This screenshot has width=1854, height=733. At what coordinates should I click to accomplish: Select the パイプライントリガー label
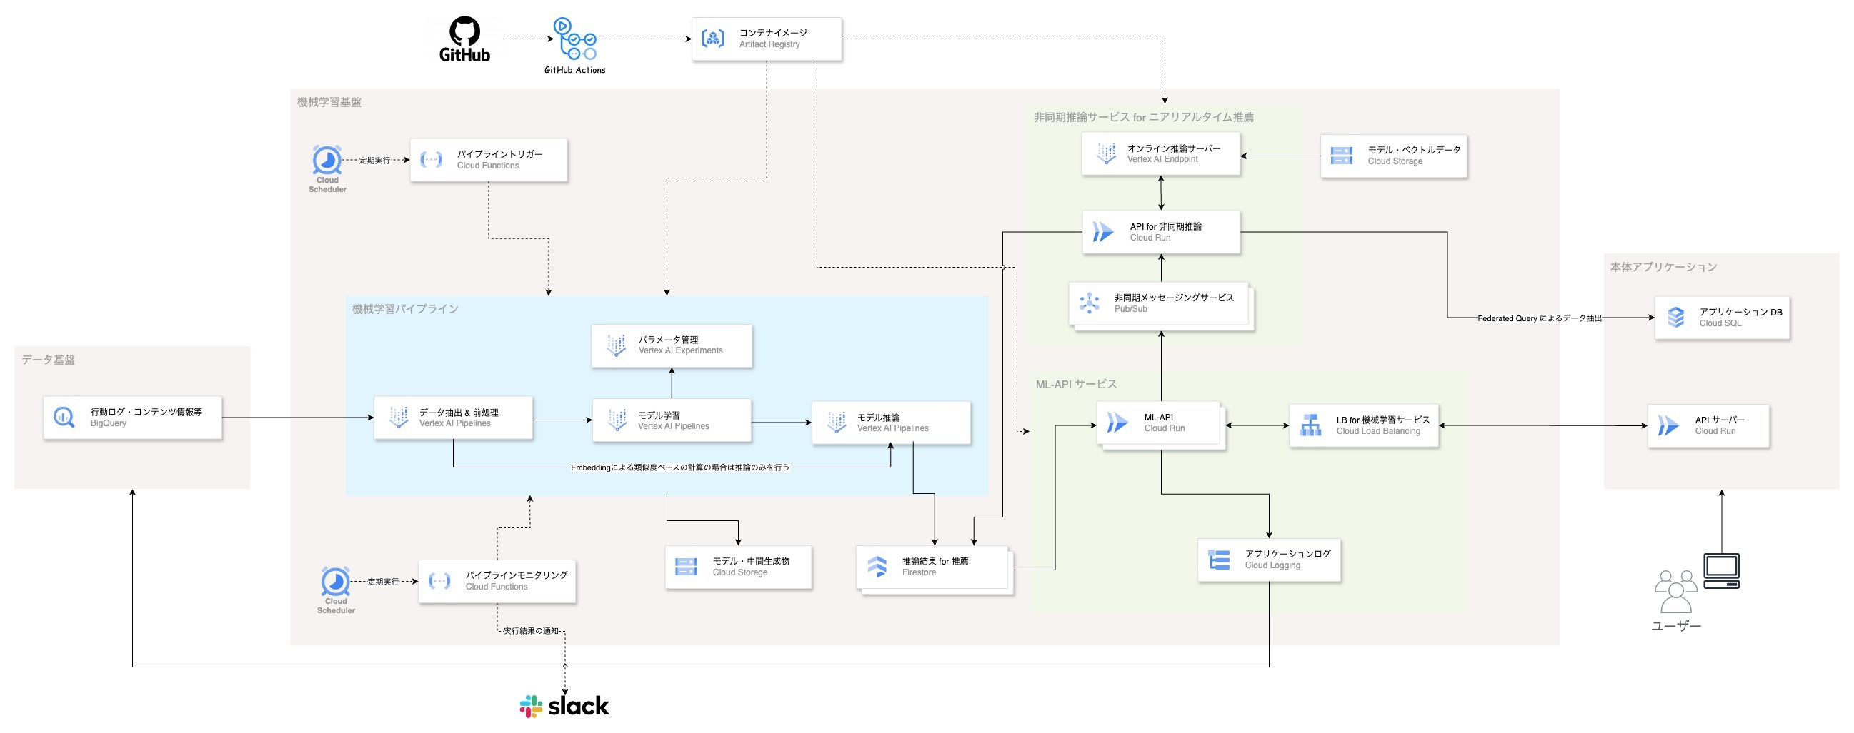pos(499,154)
